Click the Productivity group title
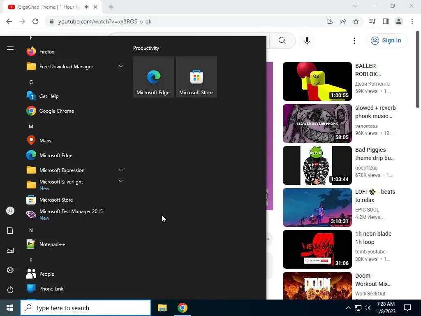421x316 pixels. [146, 48]
